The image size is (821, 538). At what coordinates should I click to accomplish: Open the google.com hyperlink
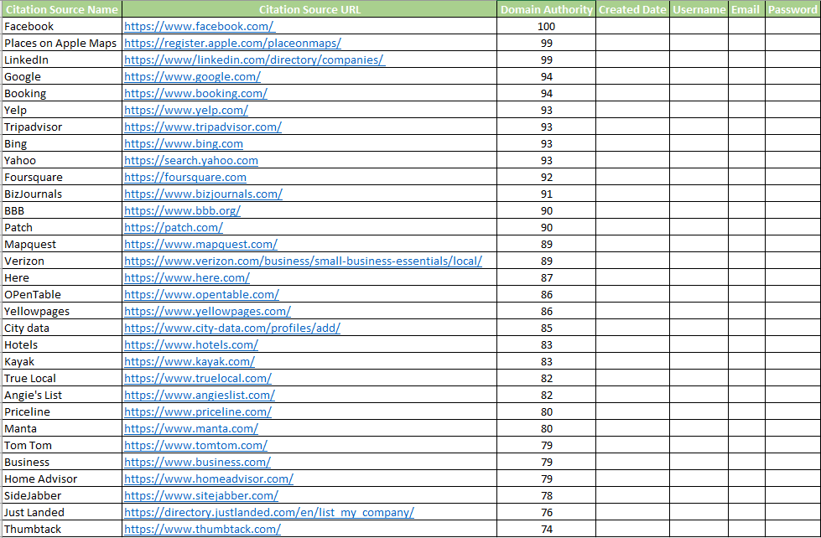[x=192, y=76]
